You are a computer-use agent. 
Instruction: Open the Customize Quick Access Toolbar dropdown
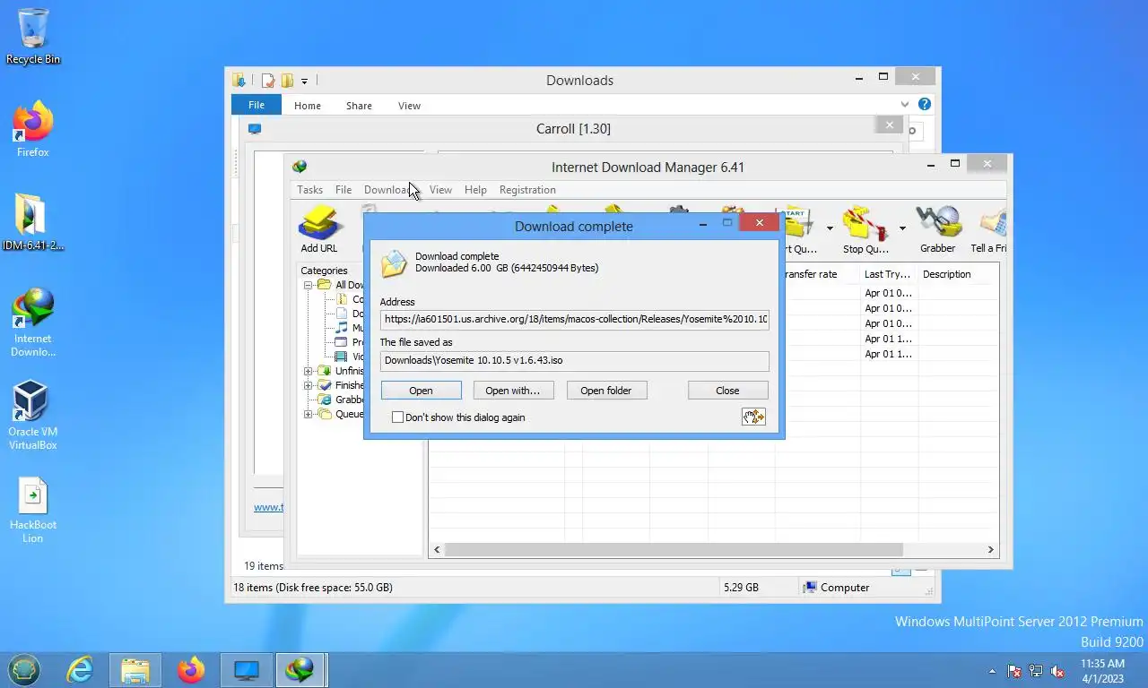tap(304, 82)
